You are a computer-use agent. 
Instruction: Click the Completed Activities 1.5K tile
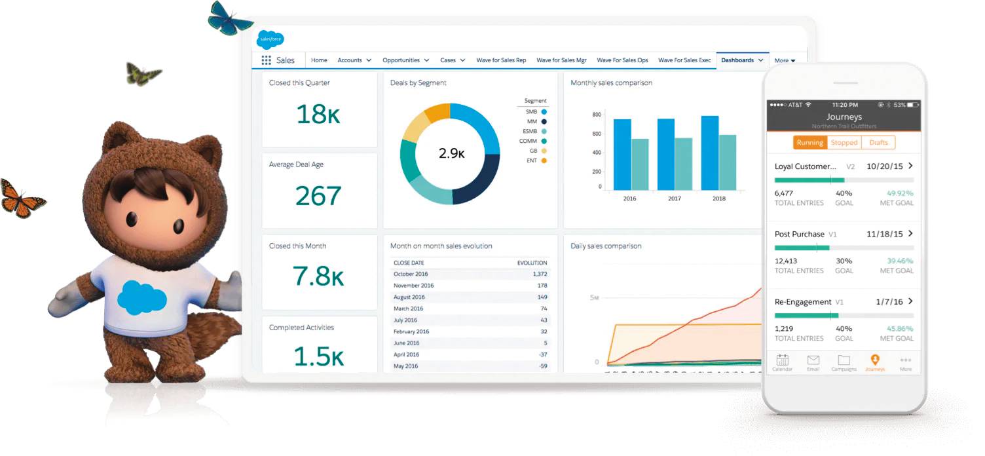(x=320, y=345)
